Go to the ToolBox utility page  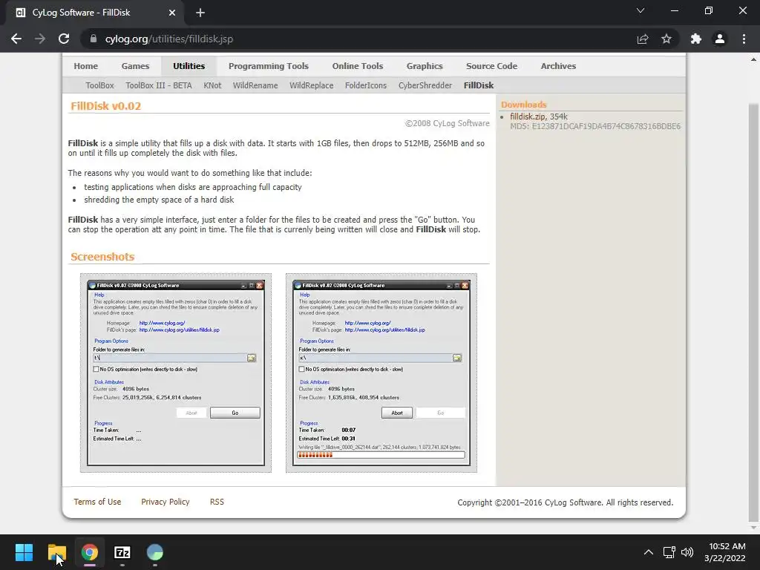tap(100, 85)
